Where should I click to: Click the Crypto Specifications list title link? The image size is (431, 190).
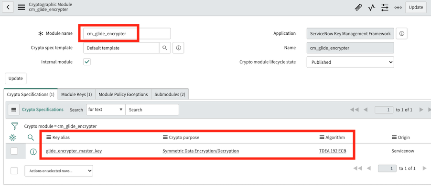click(43, 110)
